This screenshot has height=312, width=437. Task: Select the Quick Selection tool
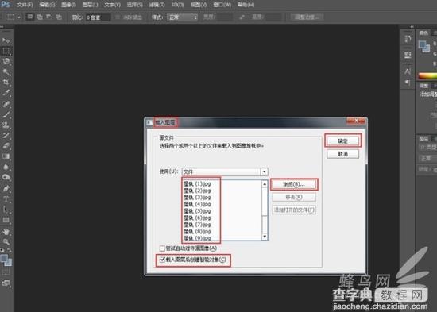[6, 72]
